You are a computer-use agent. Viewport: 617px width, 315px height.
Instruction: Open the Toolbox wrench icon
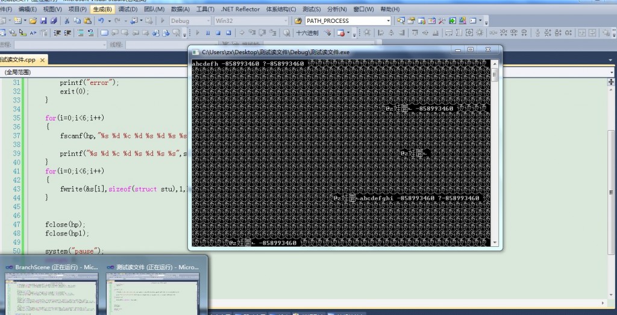click(442, 21)
